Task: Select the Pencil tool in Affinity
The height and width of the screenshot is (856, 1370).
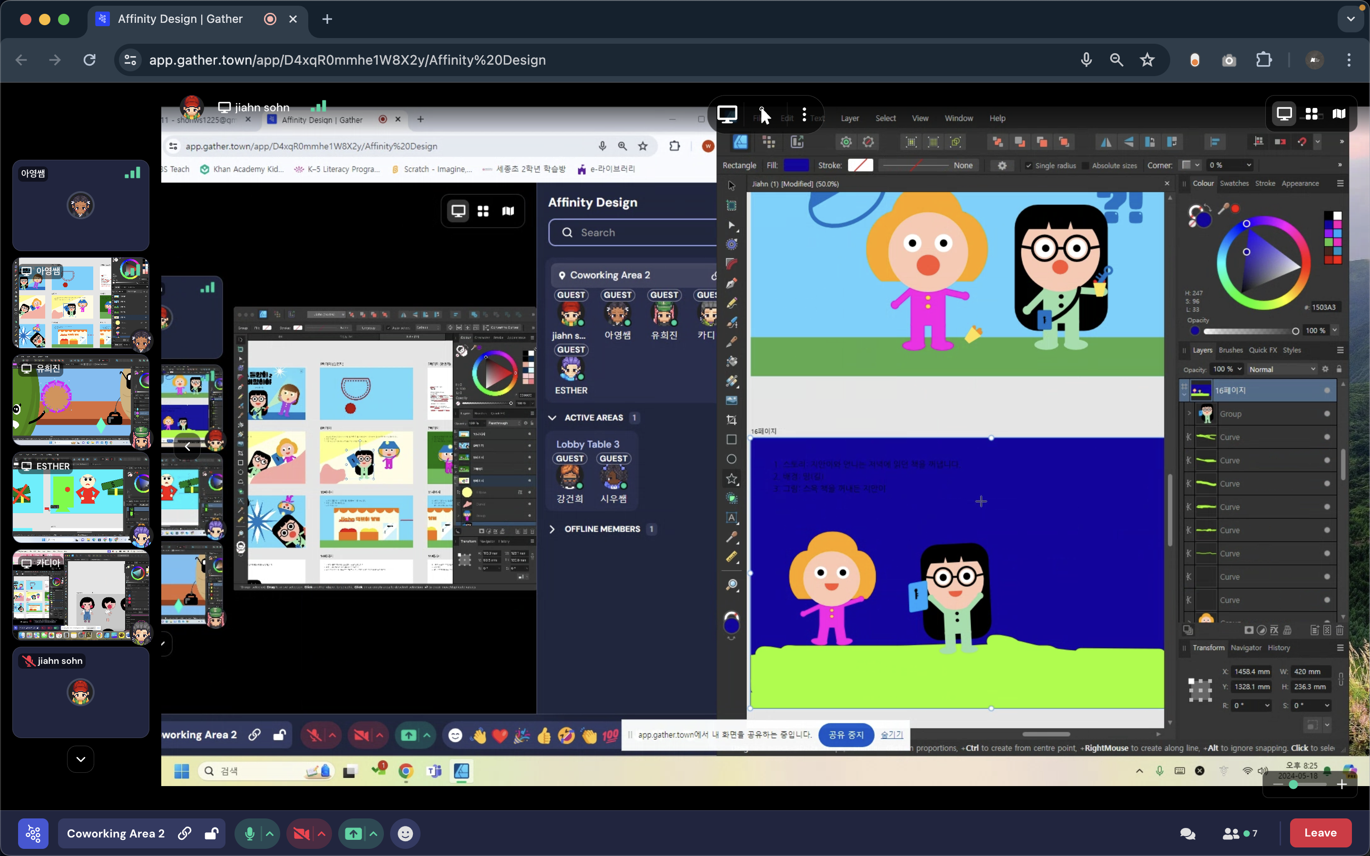Action: [732, 303]
